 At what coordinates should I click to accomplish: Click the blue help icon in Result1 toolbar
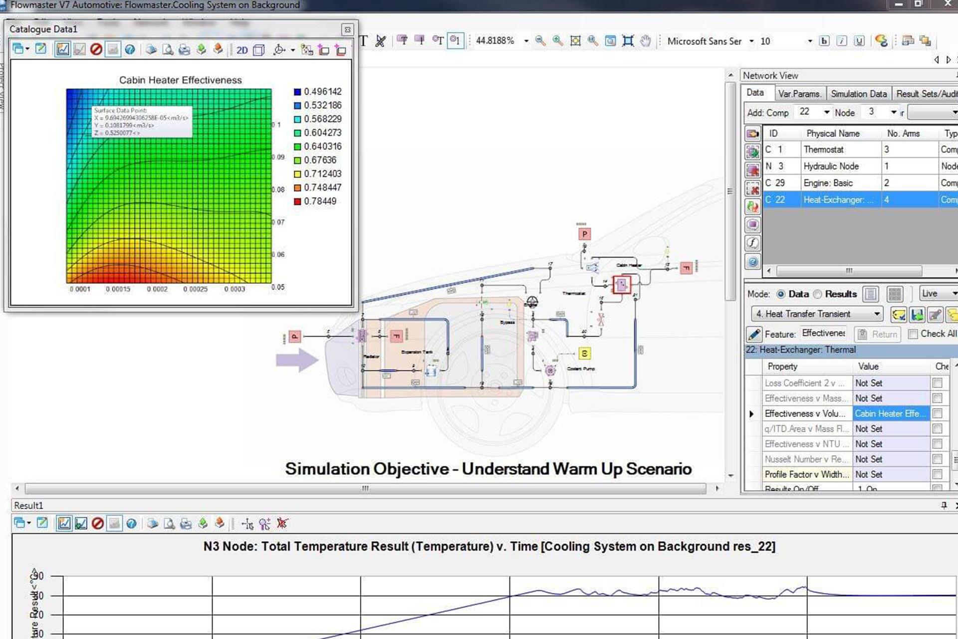coord(131,523)
